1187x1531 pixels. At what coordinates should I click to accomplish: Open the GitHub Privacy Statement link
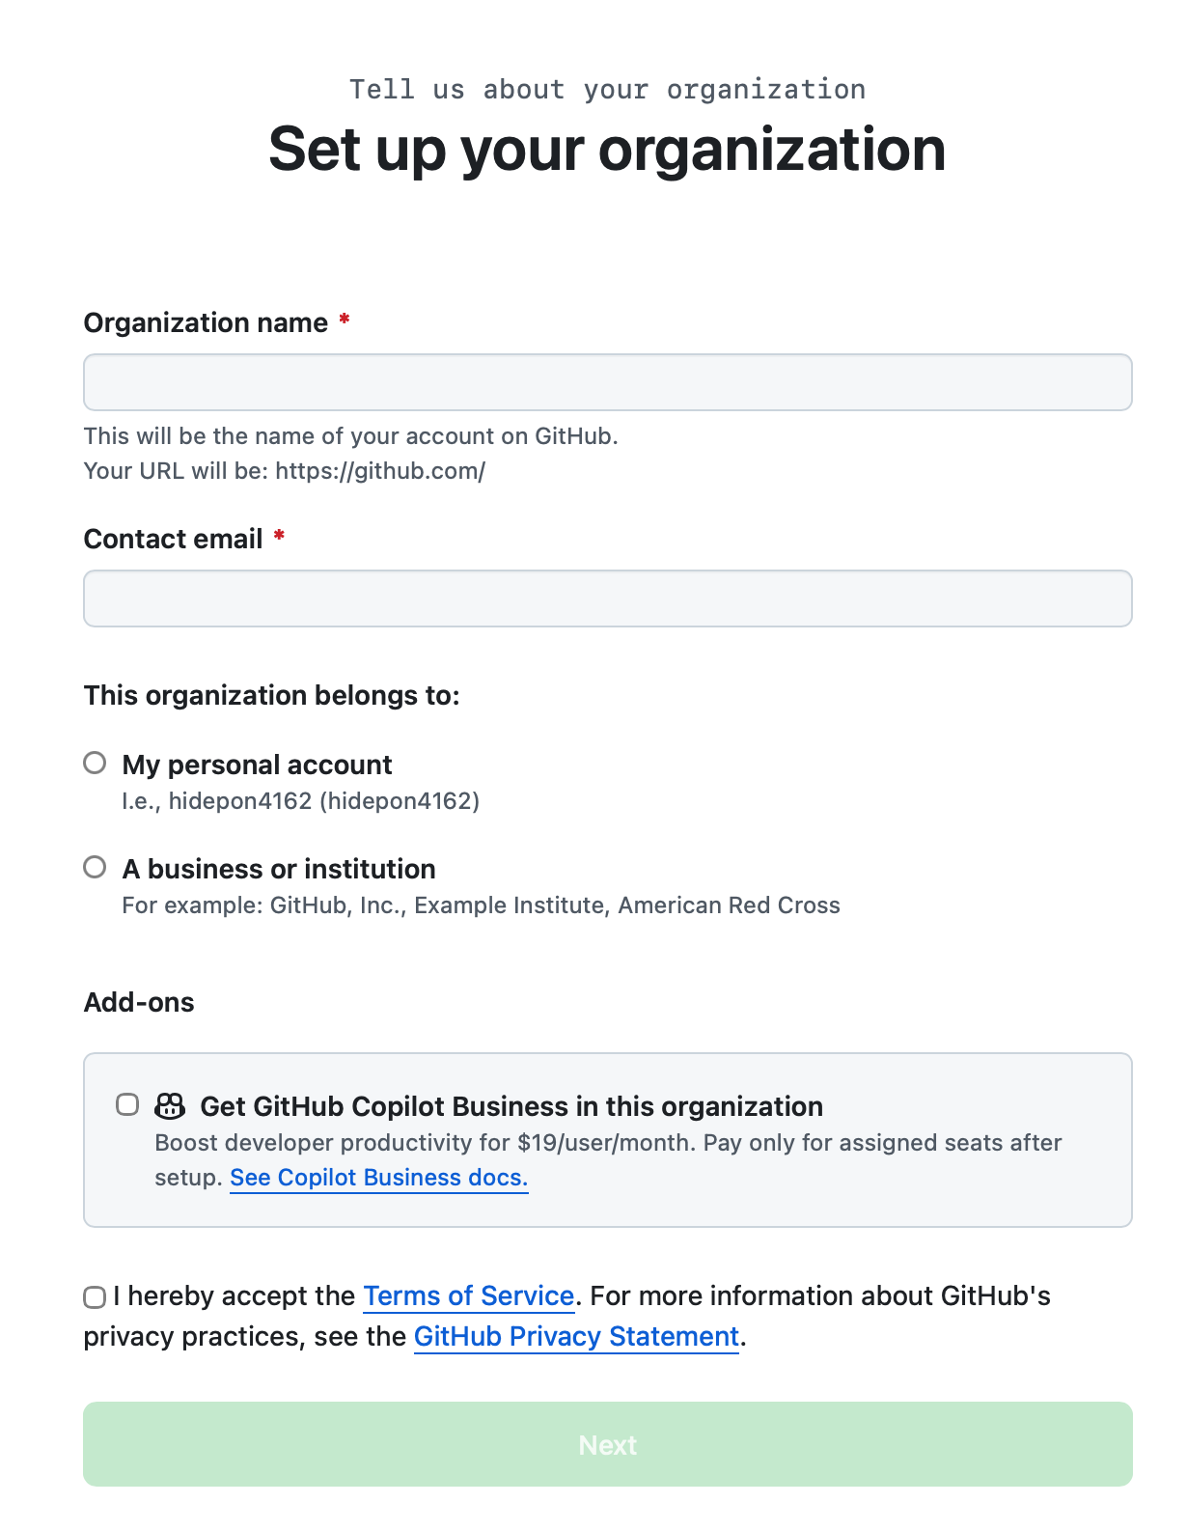click(576, 1336)
